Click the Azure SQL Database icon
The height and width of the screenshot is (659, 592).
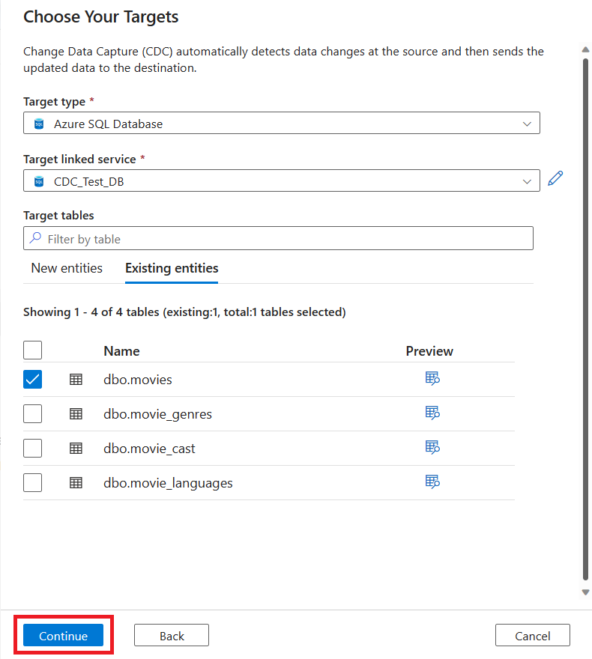click(x=37, y=123)
